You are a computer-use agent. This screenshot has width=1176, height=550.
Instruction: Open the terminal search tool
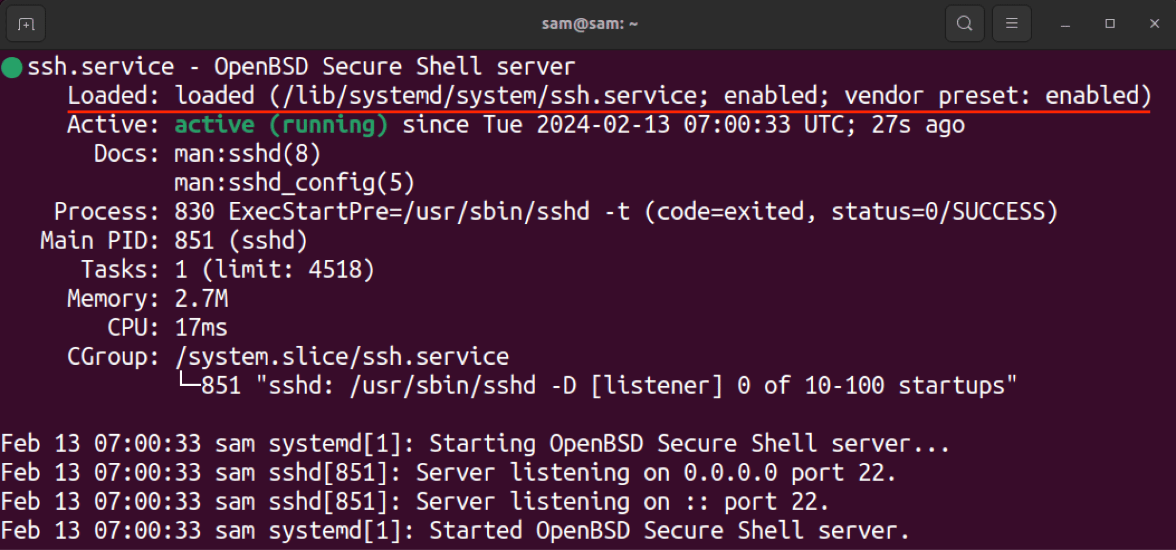(x=965, y=24)
